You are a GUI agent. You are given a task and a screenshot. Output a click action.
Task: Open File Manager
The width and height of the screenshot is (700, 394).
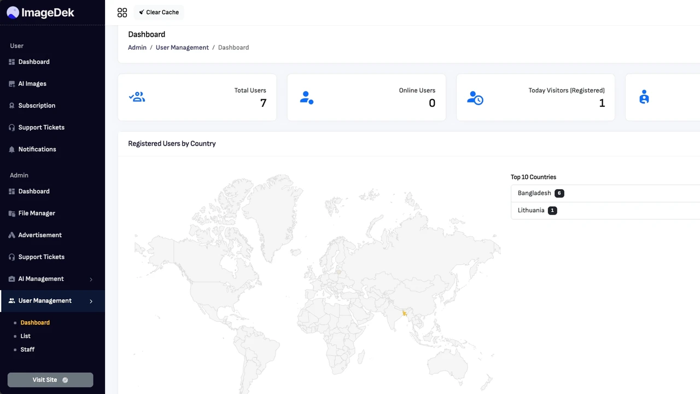[37, 213]
